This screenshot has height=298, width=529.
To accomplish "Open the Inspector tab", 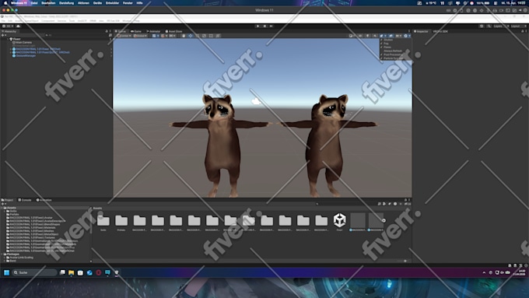I will click(x=421, y=31).
